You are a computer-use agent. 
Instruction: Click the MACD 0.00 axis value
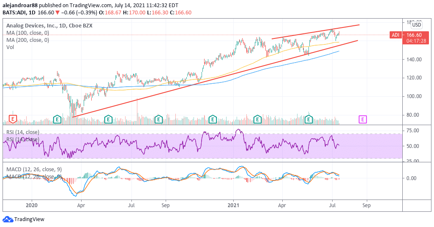pyautogui.click(x=411, y=178)
